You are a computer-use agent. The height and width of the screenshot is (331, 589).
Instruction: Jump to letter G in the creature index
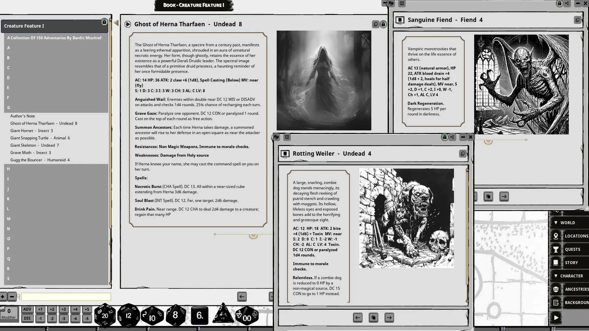point(9,108)
